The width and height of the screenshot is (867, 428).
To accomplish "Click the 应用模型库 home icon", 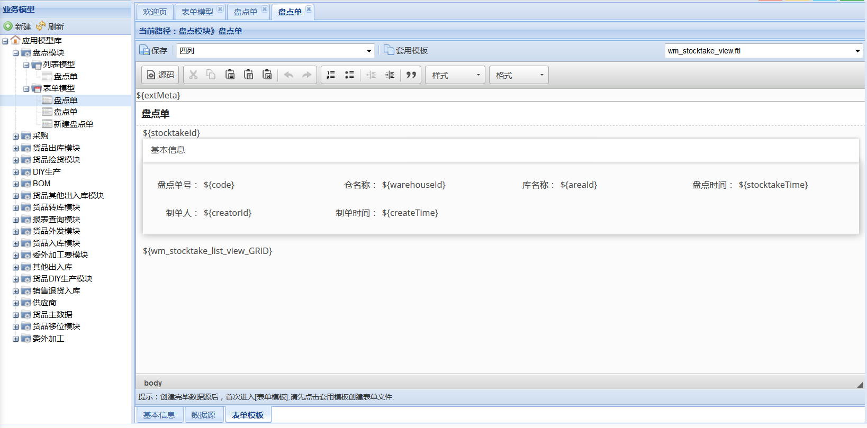I will (x=15, y=40).
